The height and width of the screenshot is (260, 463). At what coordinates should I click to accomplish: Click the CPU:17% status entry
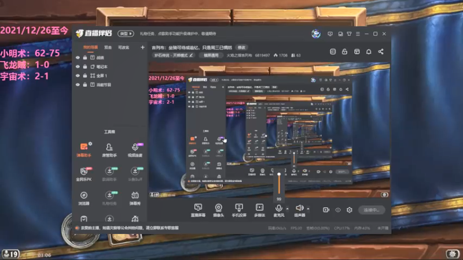tap(341, 228)
